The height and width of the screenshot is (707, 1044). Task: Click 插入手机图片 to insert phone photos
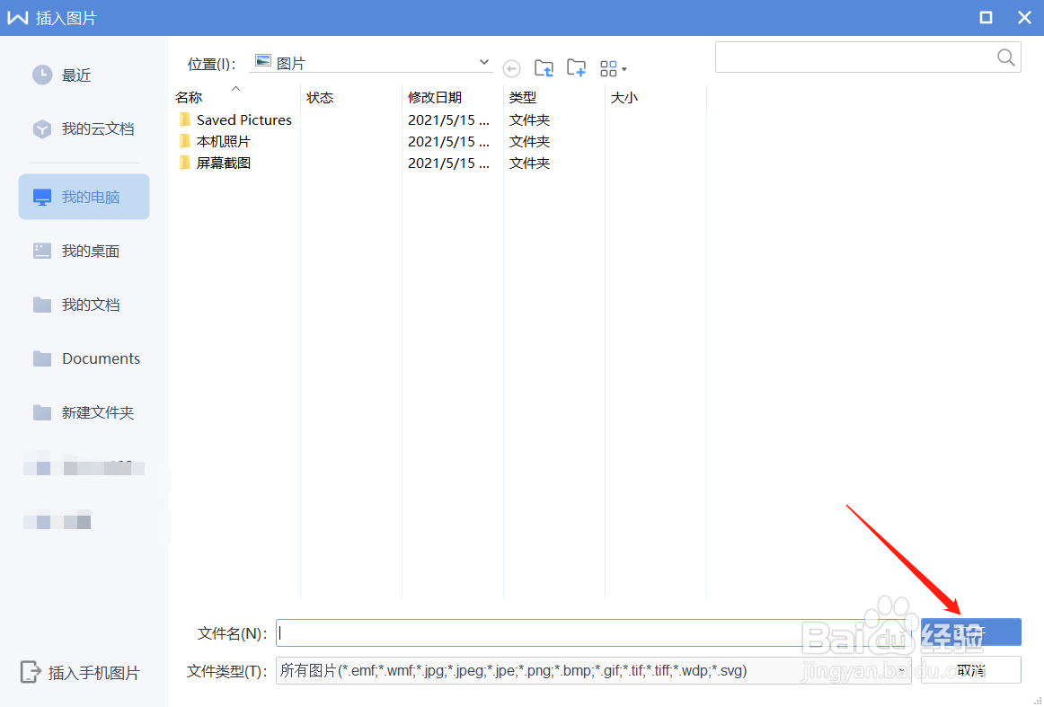pos(79,672)
